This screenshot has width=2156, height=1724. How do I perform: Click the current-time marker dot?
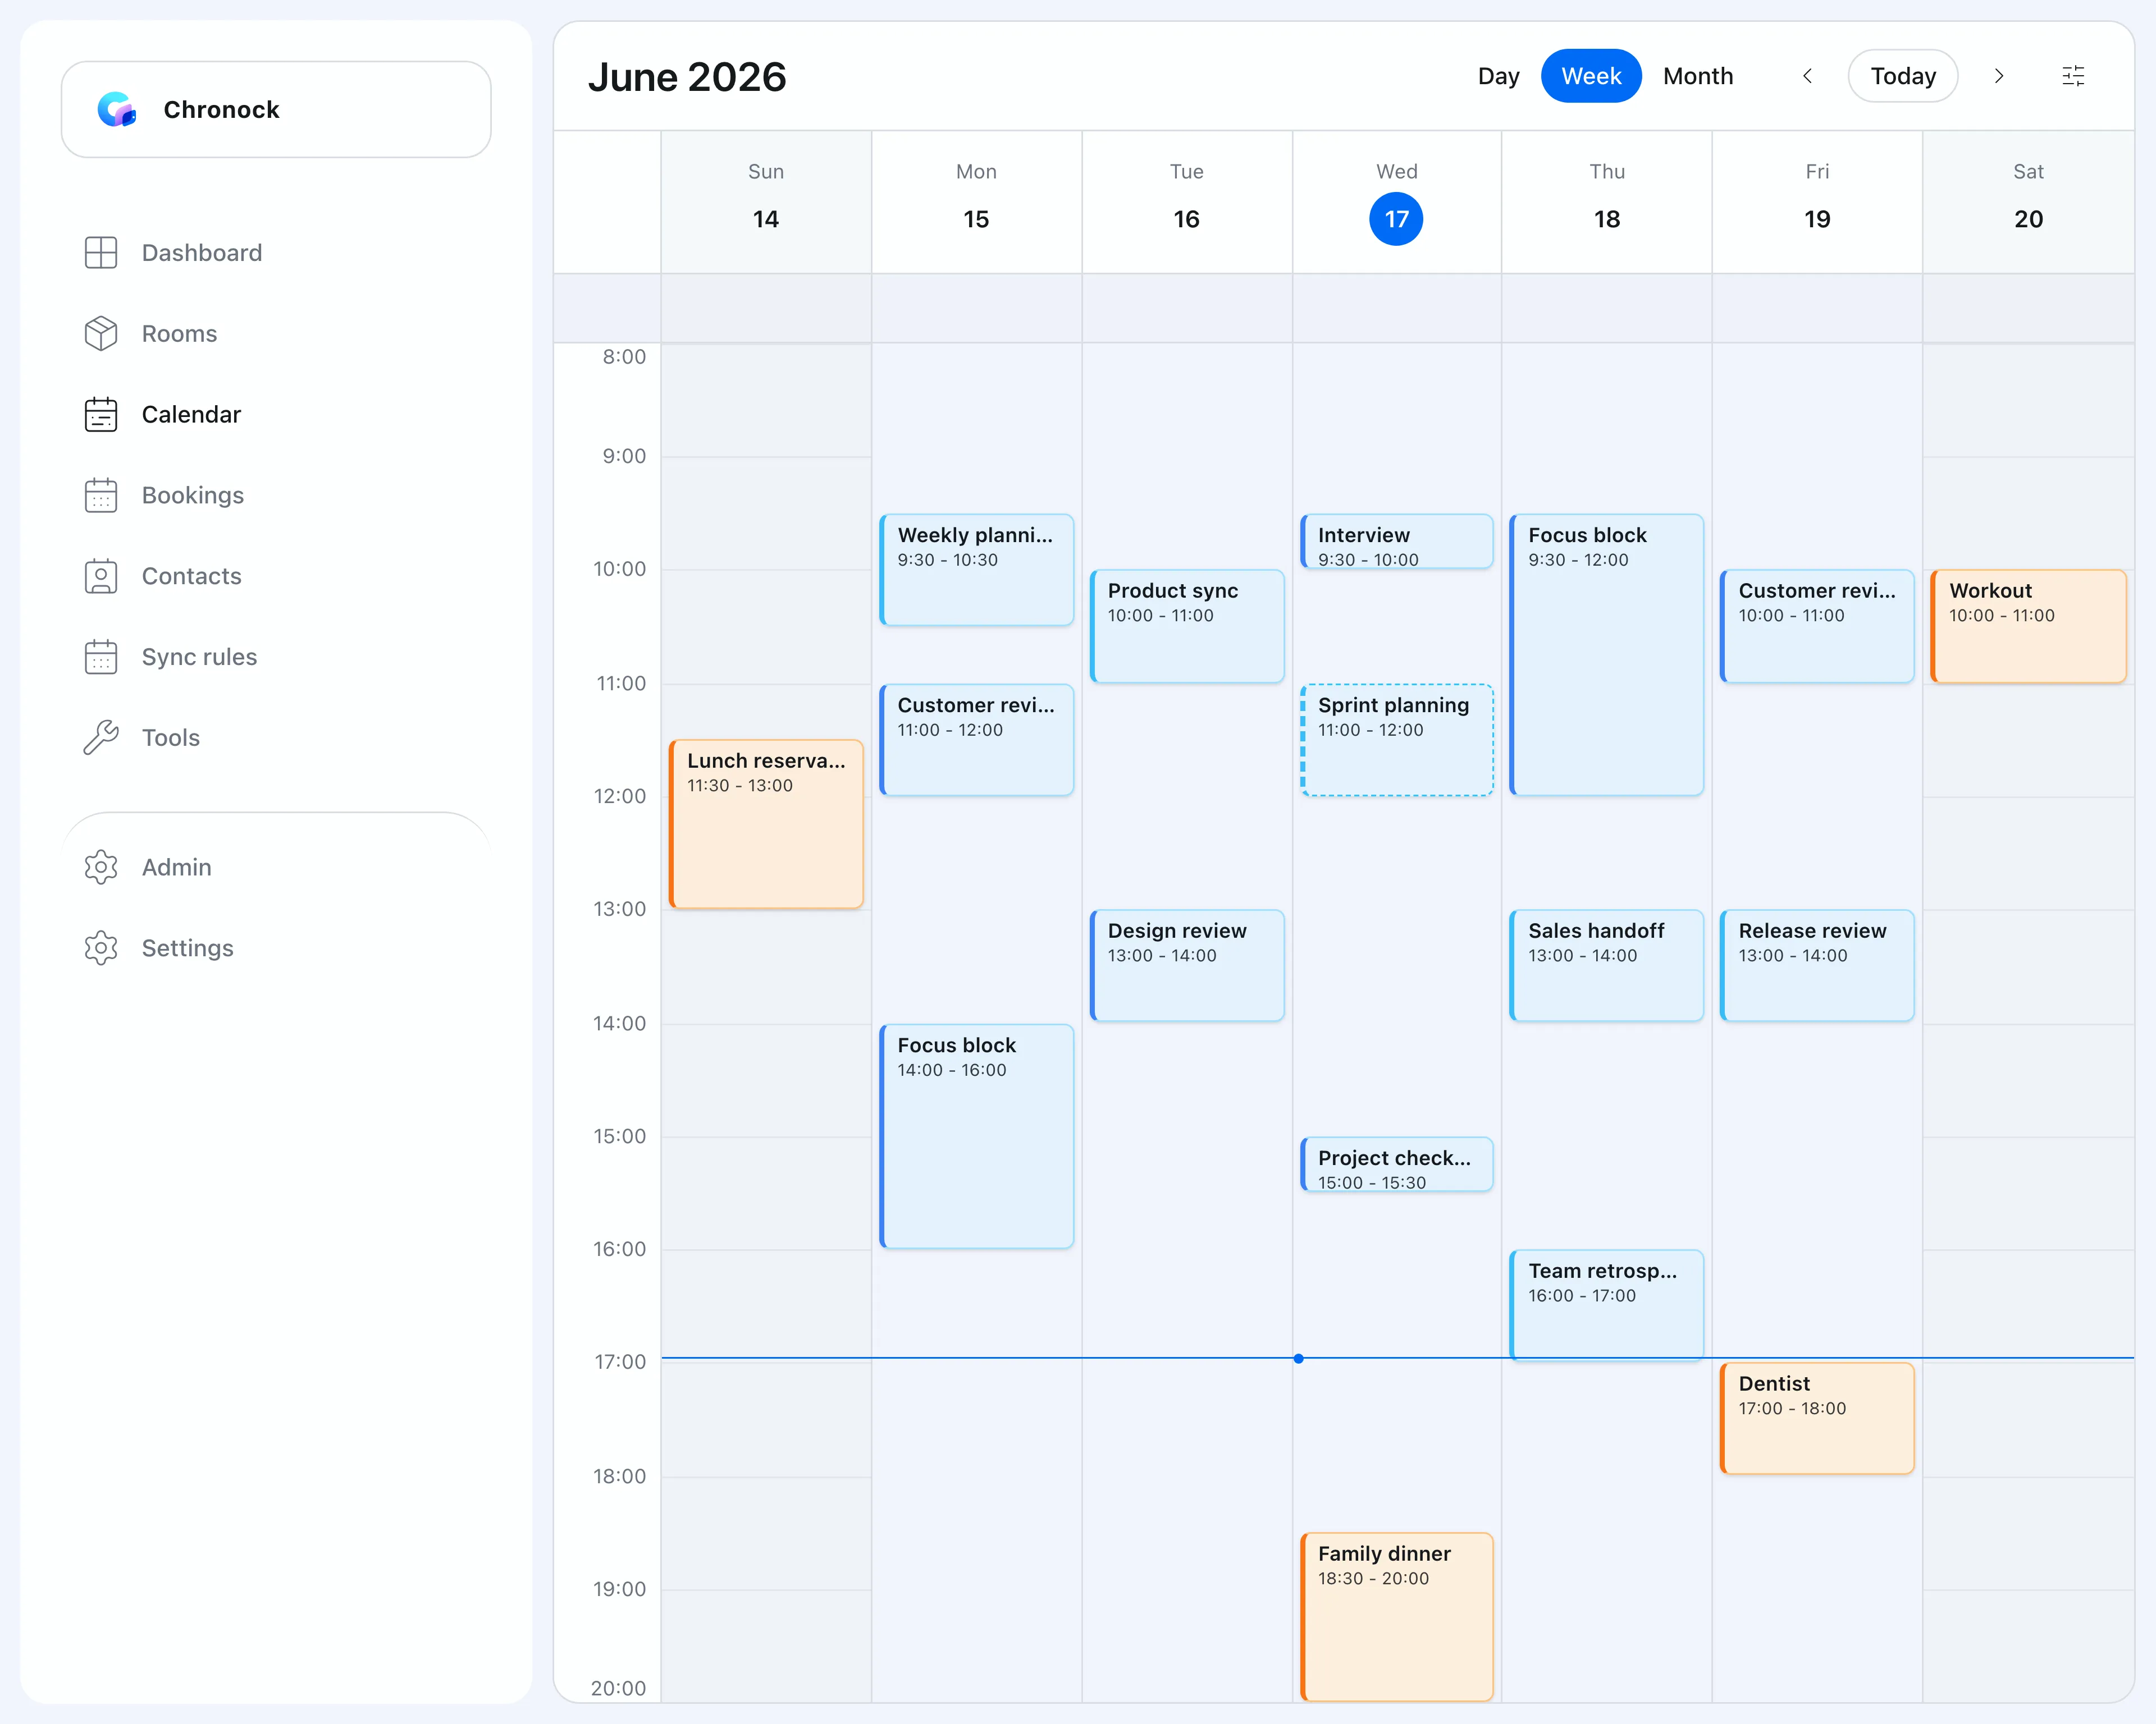(x=1298, y=1358)
